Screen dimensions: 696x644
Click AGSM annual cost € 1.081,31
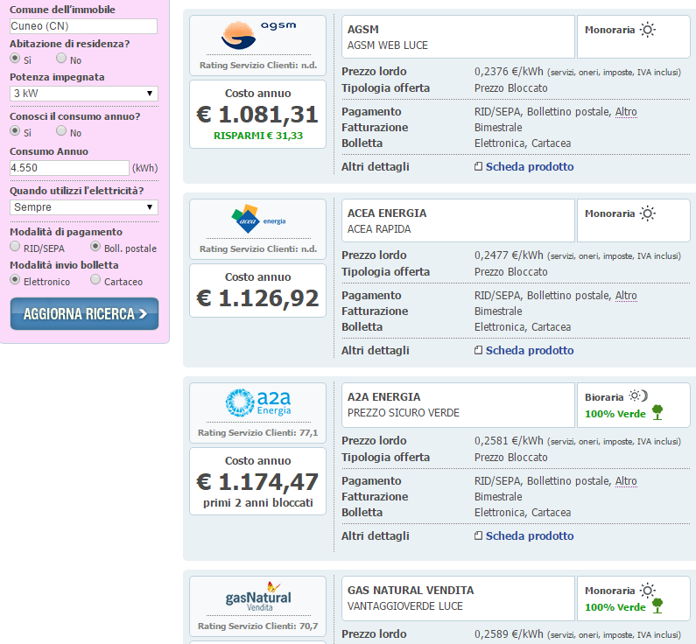(257, 115)
